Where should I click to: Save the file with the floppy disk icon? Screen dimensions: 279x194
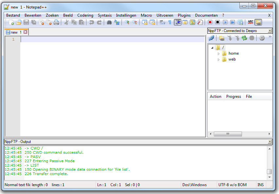tap(26, 22)
